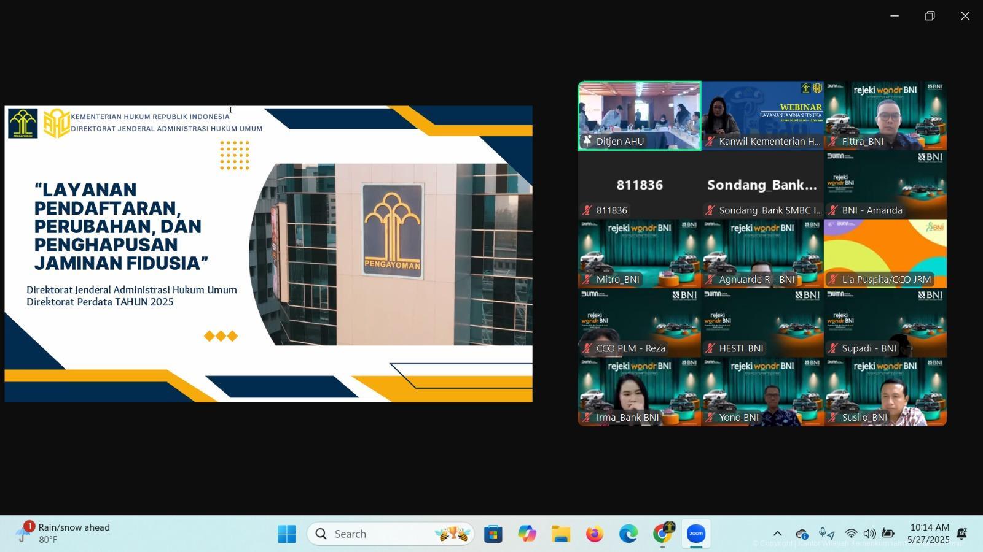Select the Yono BNI video tile
This screenshot has height=552, width=983.
762,392
